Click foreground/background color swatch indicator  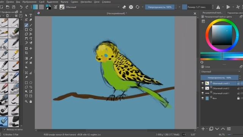click(x=48, y=7)
